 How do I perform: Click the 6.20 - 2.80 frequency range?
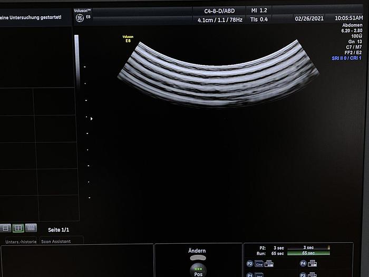352,31
